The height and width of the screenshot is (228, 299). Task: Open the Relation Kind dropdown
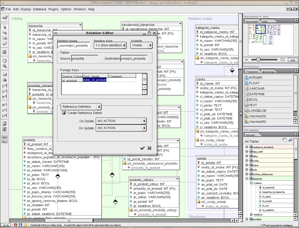[x=110, y=45]
